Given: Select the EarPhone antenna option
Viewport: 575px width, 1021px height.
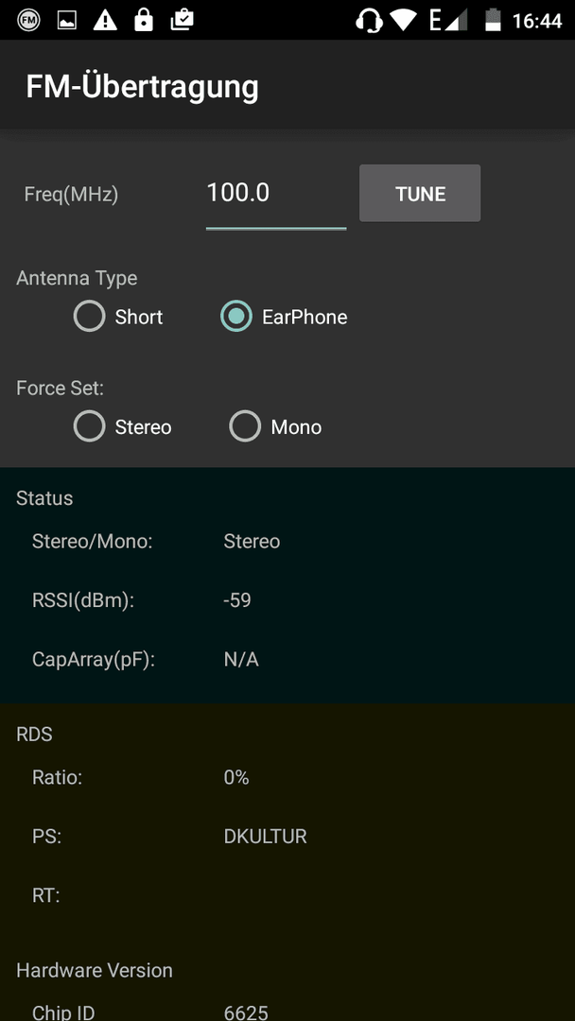Looking at the screenshot, I should click(284, 317).
